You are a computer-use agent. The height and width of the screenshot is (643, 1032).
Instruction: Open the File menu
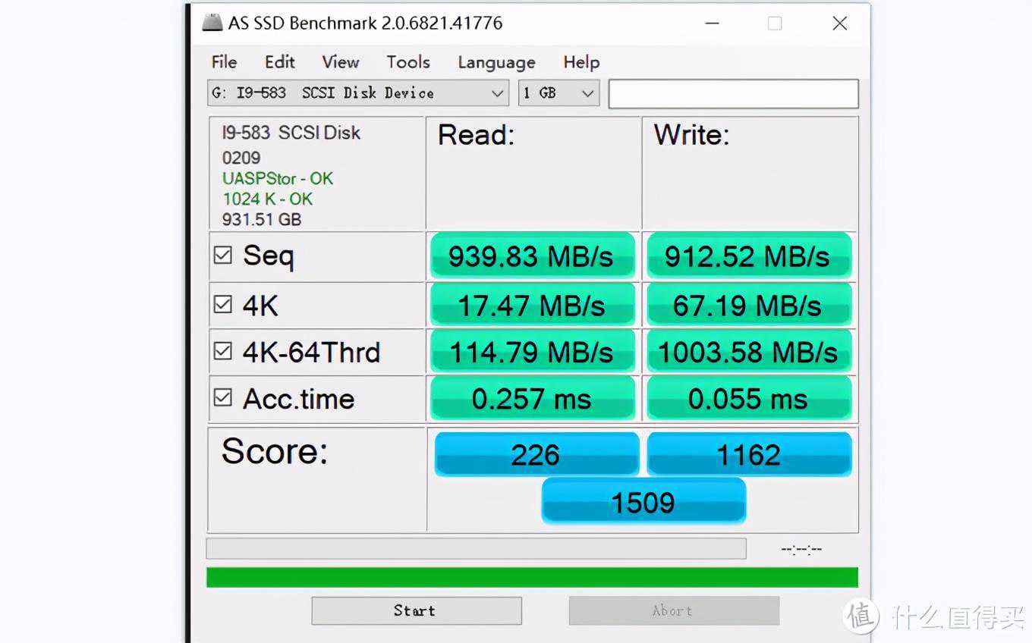coord(224,62)
